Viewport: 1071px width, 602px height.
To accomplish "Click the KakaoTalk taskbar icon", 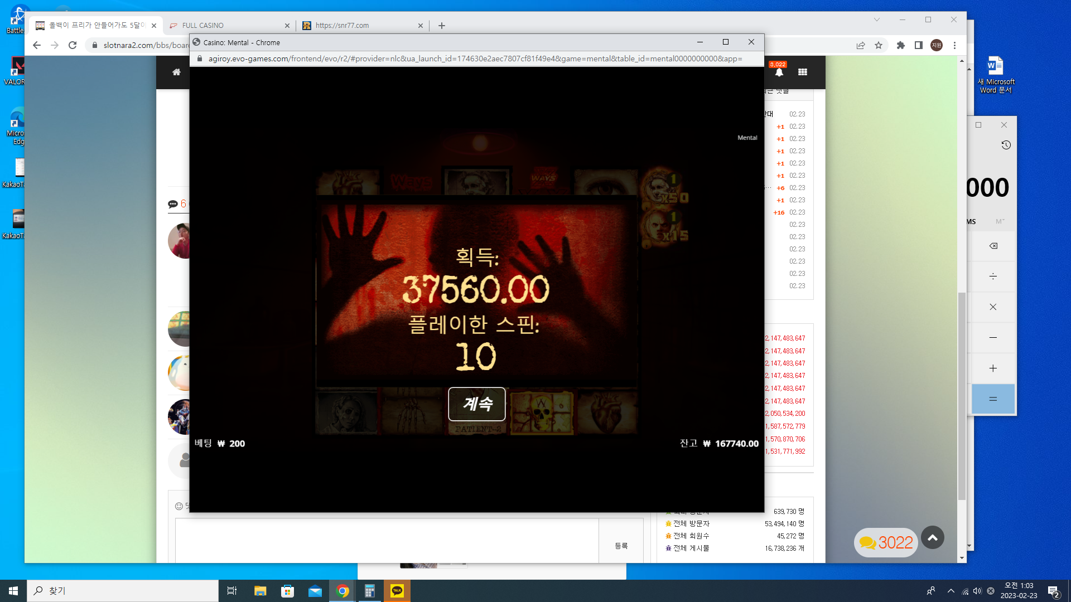I will pos(397,591).
